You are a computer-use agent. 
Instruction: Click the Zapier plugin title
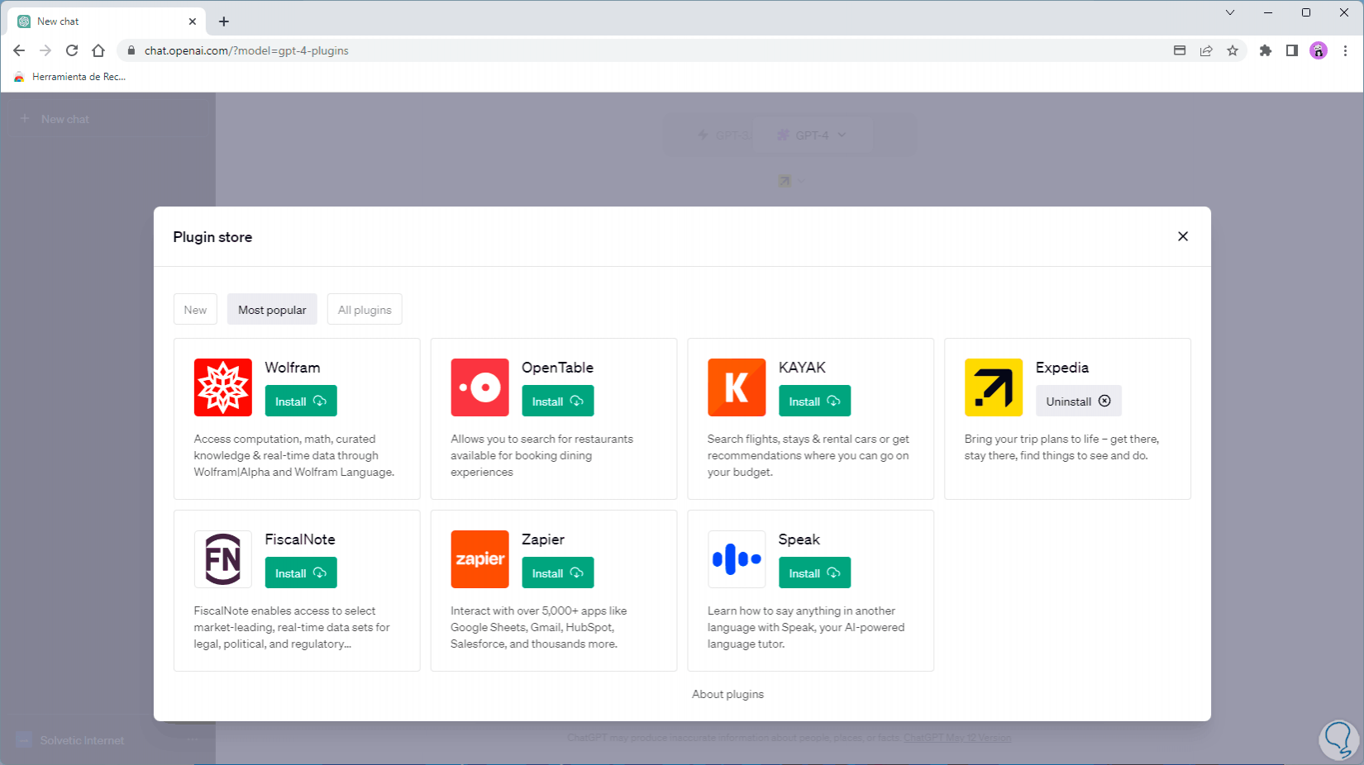(x=543, y=539)
